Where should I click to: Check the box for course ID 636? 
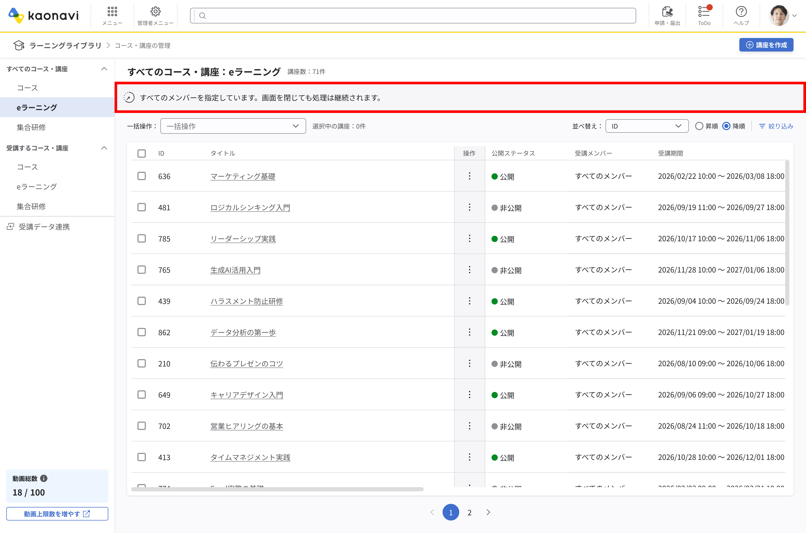(x=141, y=176)
